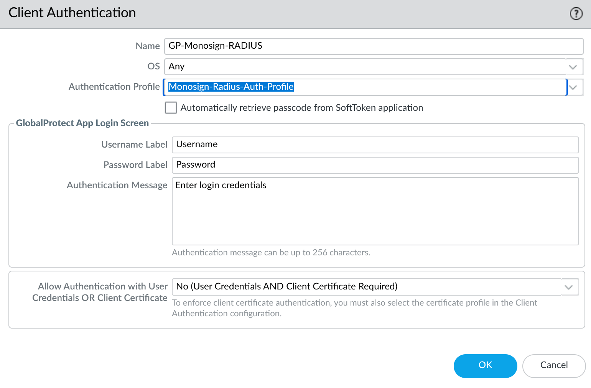591x388 pixels.
Task: Click the SoftToken application checkbox label text
Action: coord(301,108)
